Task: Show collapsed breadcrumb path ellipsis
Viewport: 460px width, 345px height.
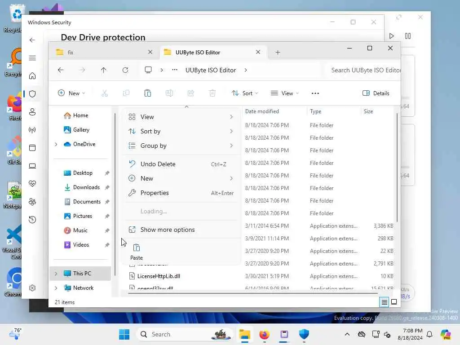Action: click(x=175, y=70)
